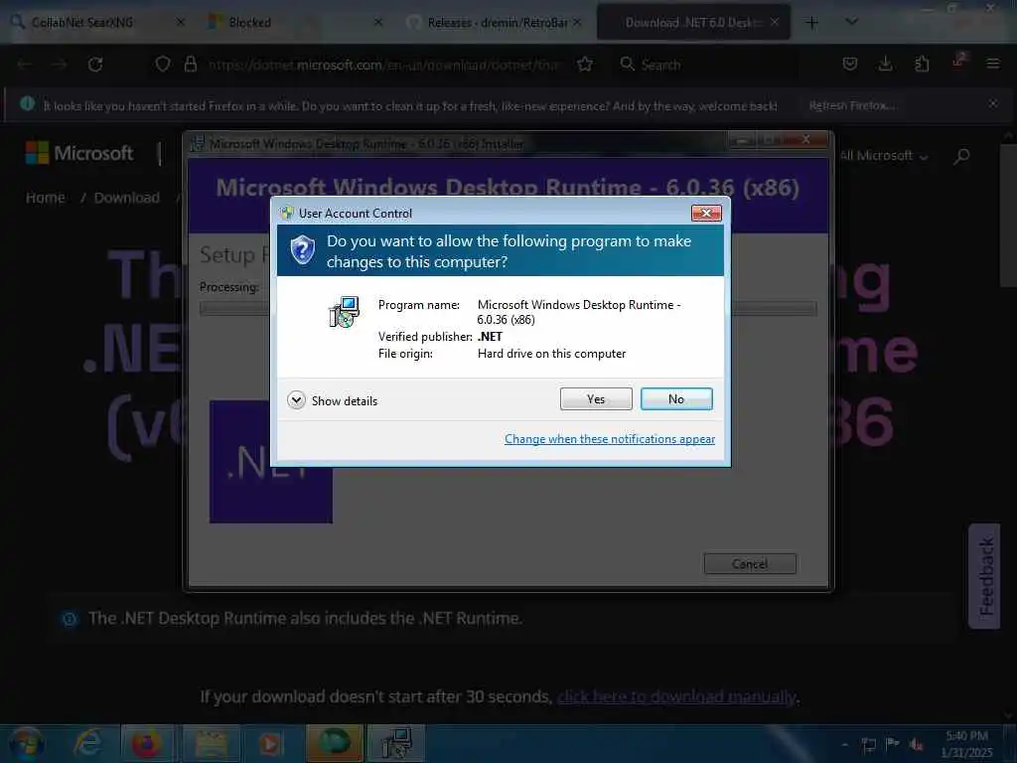Open Windows Media Player taskbar icon
The width and height of the screenshot is (1017, 763).
click(x=271, y=743)
